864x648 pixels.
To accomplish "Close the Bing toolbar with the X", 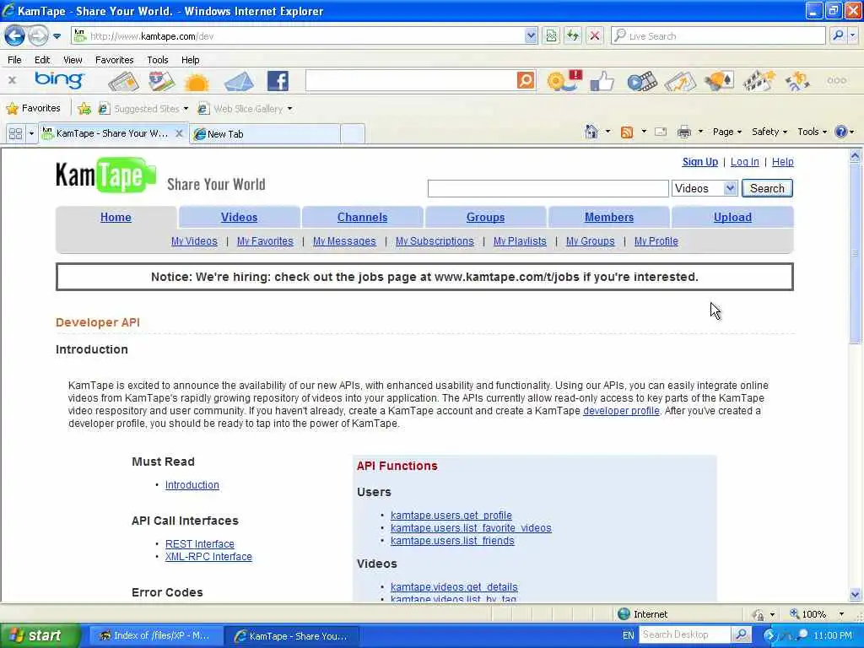I will (x=12, y=80).
